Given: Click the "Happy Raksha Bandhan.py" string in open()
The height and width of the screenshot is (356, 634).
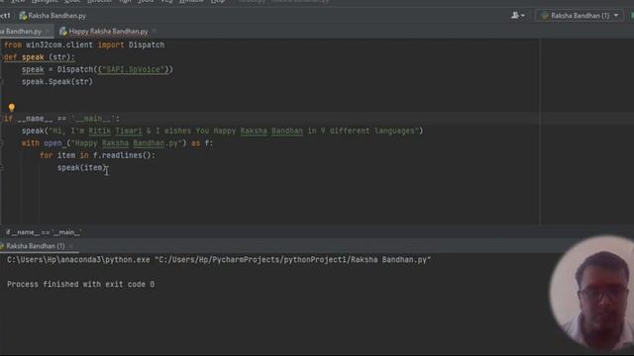Looking at the screenshot, I should coord(126,143).
